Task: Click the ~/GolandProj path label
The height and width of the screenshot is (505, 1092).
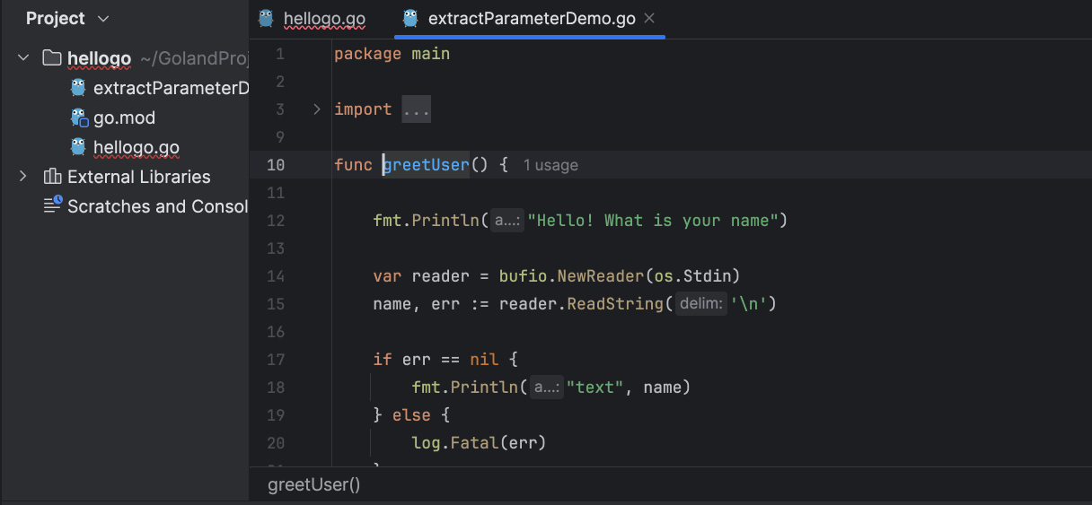Action: tap(194, 58)
